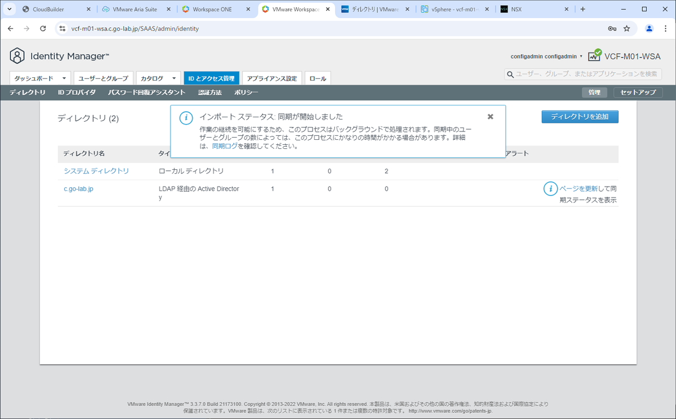Click the ローカル ディレクトリ type cell

pos(192,171)
